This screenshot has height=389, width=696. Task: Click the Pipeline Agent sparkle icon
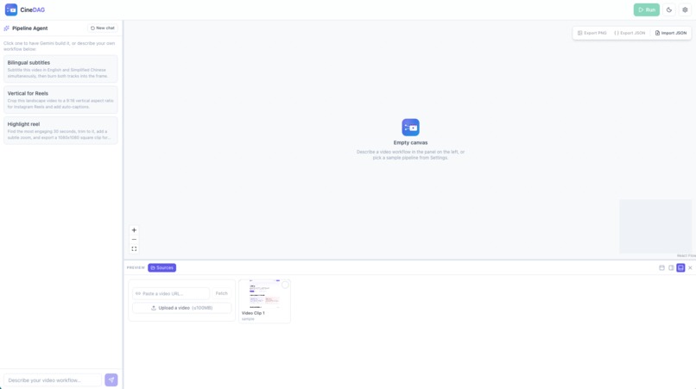tap(6, 28)
